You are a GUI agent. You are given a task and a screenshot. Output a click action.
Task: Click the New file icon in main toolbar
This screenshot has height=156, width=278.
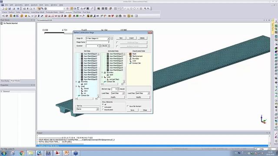click(x=3, y=9)
